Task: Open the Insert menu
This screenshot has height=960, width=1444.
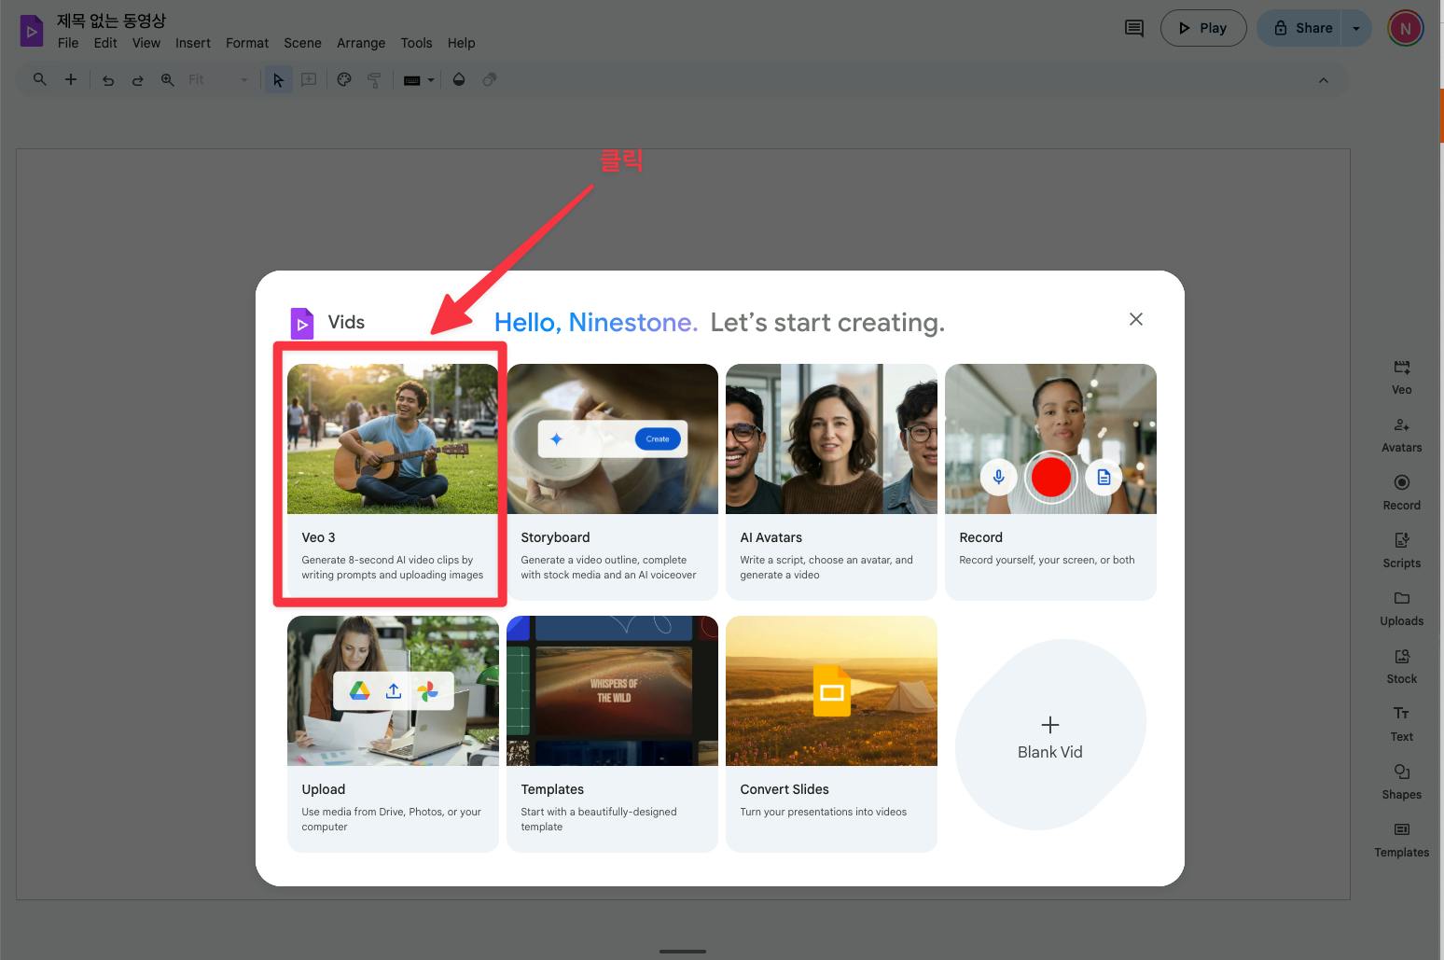Action: click(193, 43)
